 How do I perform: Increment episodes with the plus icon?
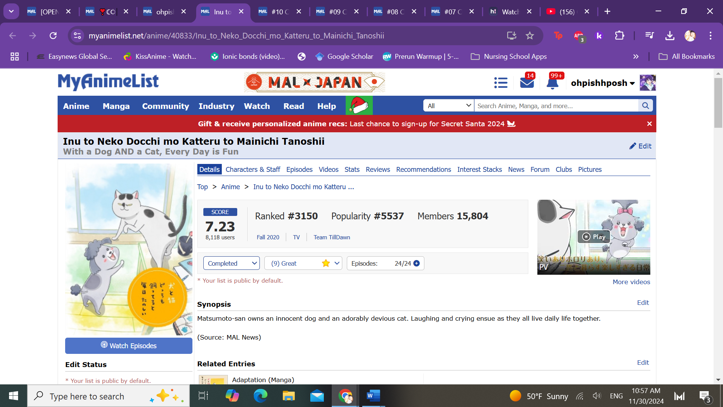[x=416, y=263]
